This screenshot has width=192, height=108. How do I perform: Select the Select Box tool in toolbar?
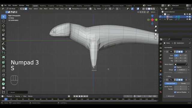[x=4, y=17]
